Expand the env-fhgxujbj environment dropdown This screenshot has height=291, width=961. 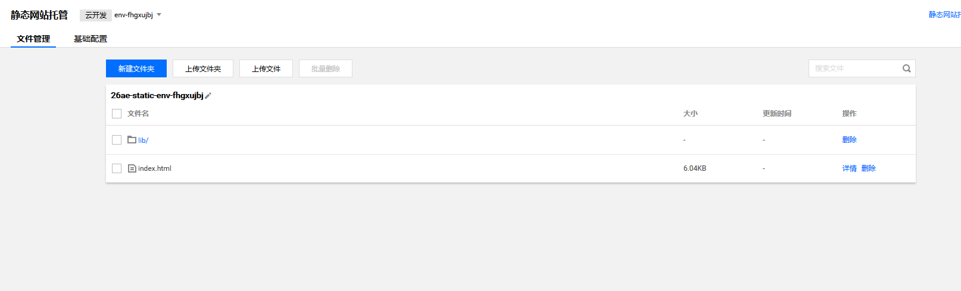138,15
